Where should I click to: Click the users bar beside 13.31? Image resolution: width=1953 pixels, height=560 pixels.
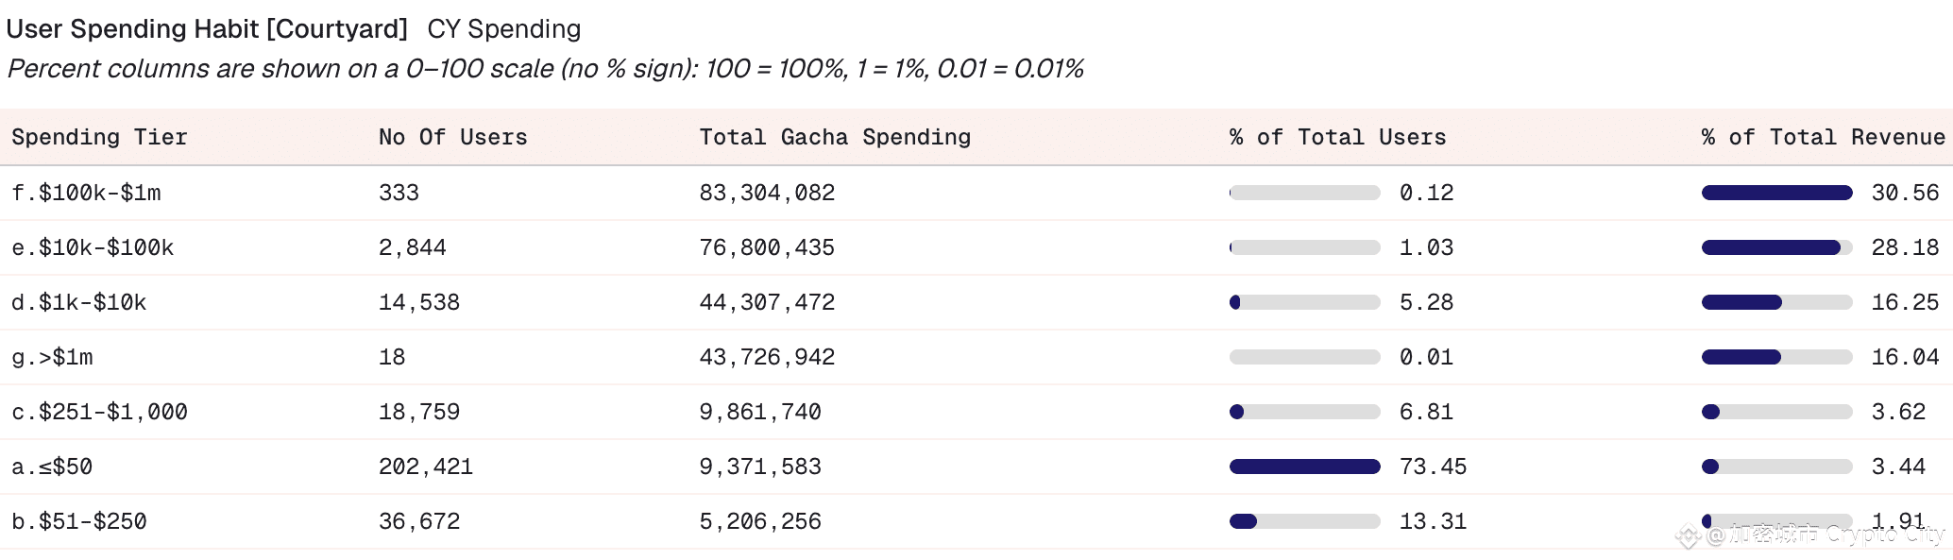pyautogui.click(x=1304, y=521)
